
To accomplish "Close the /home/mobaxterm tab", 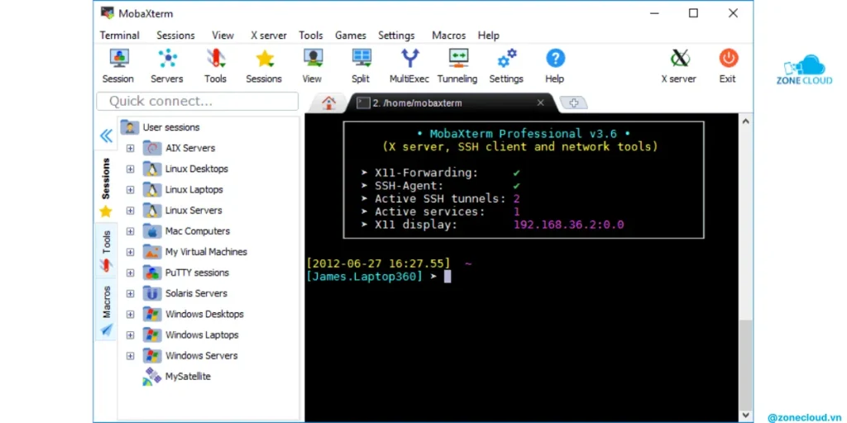I will tap(540, 102).
